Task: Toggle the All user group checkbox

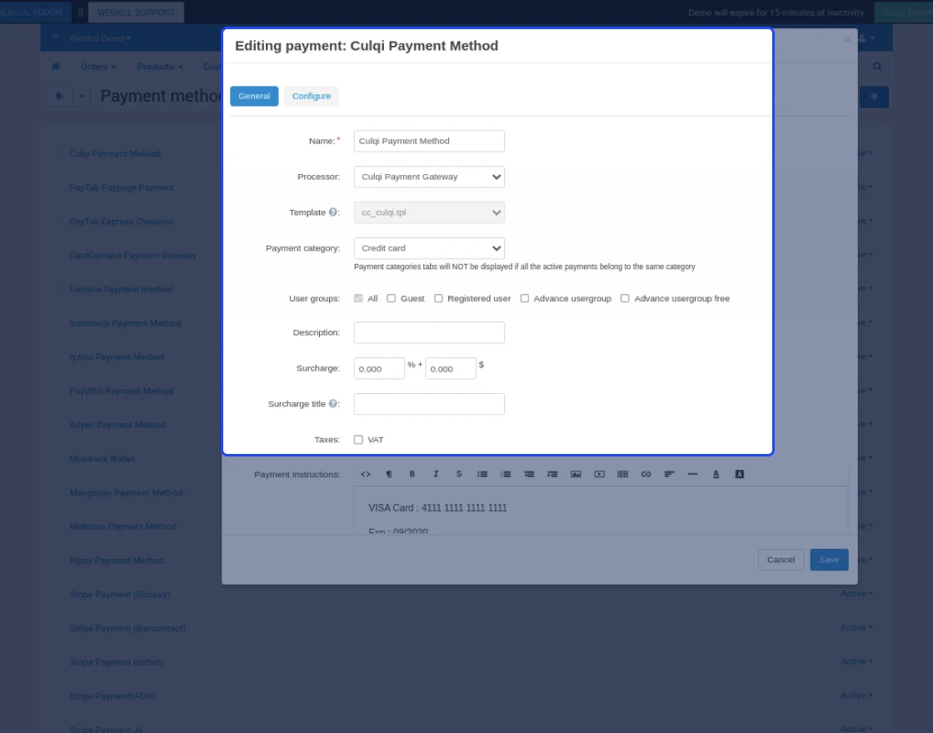Action: click(x=358, y=298)
